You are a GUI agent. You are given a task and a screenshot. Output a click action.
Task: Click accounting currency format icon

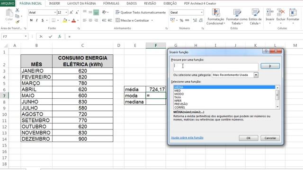coord(172,20)
